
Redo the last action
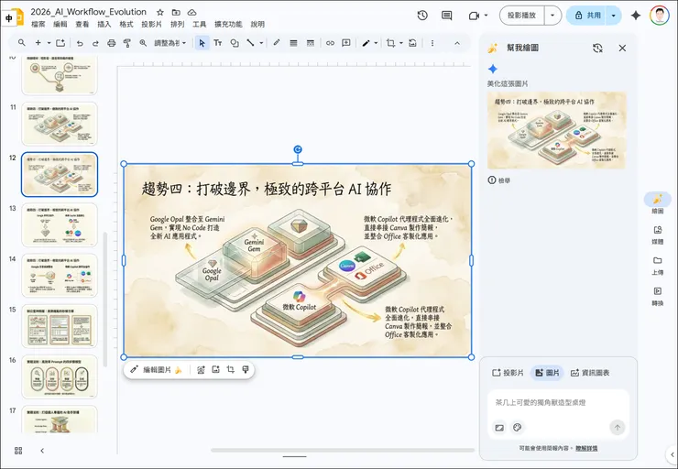(95, 43)
